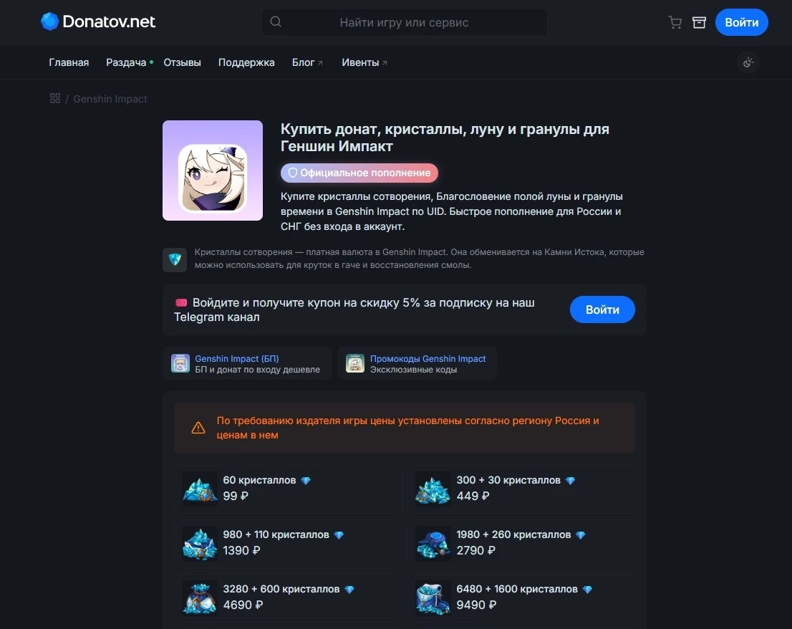Click the Paimon Genshin Impact thumbnail

pos(213,171)
